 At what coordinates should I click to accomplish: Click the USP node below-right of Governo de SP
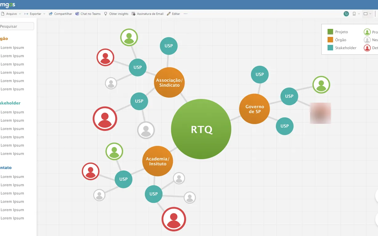pos(284,126)
